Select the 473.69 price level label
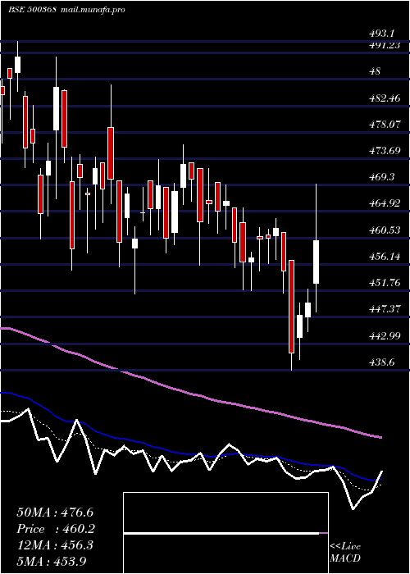Screen dimensions: 410x574 coord(385,151)
